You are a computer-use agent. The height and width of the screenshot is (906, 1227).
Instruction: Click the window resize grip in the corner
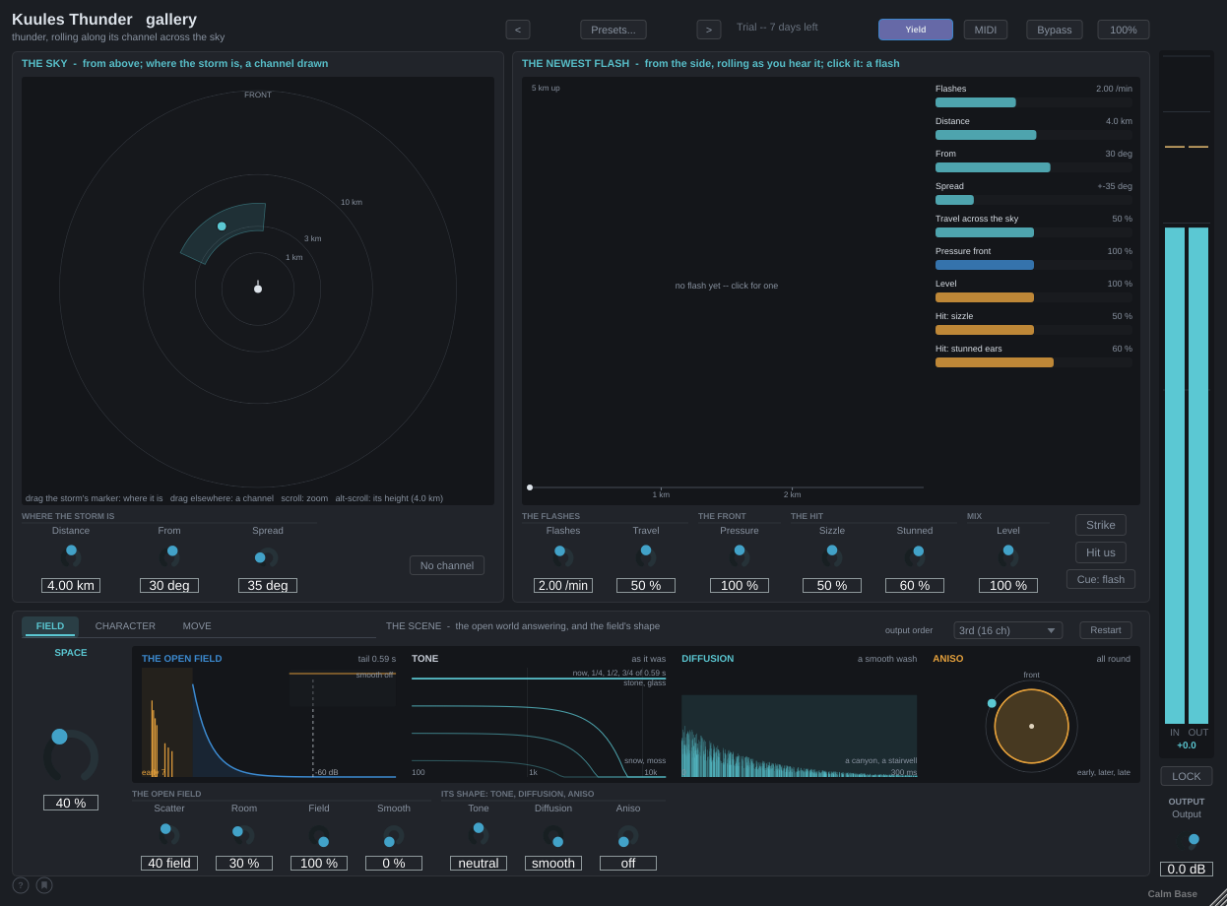tap(1218, 897)
